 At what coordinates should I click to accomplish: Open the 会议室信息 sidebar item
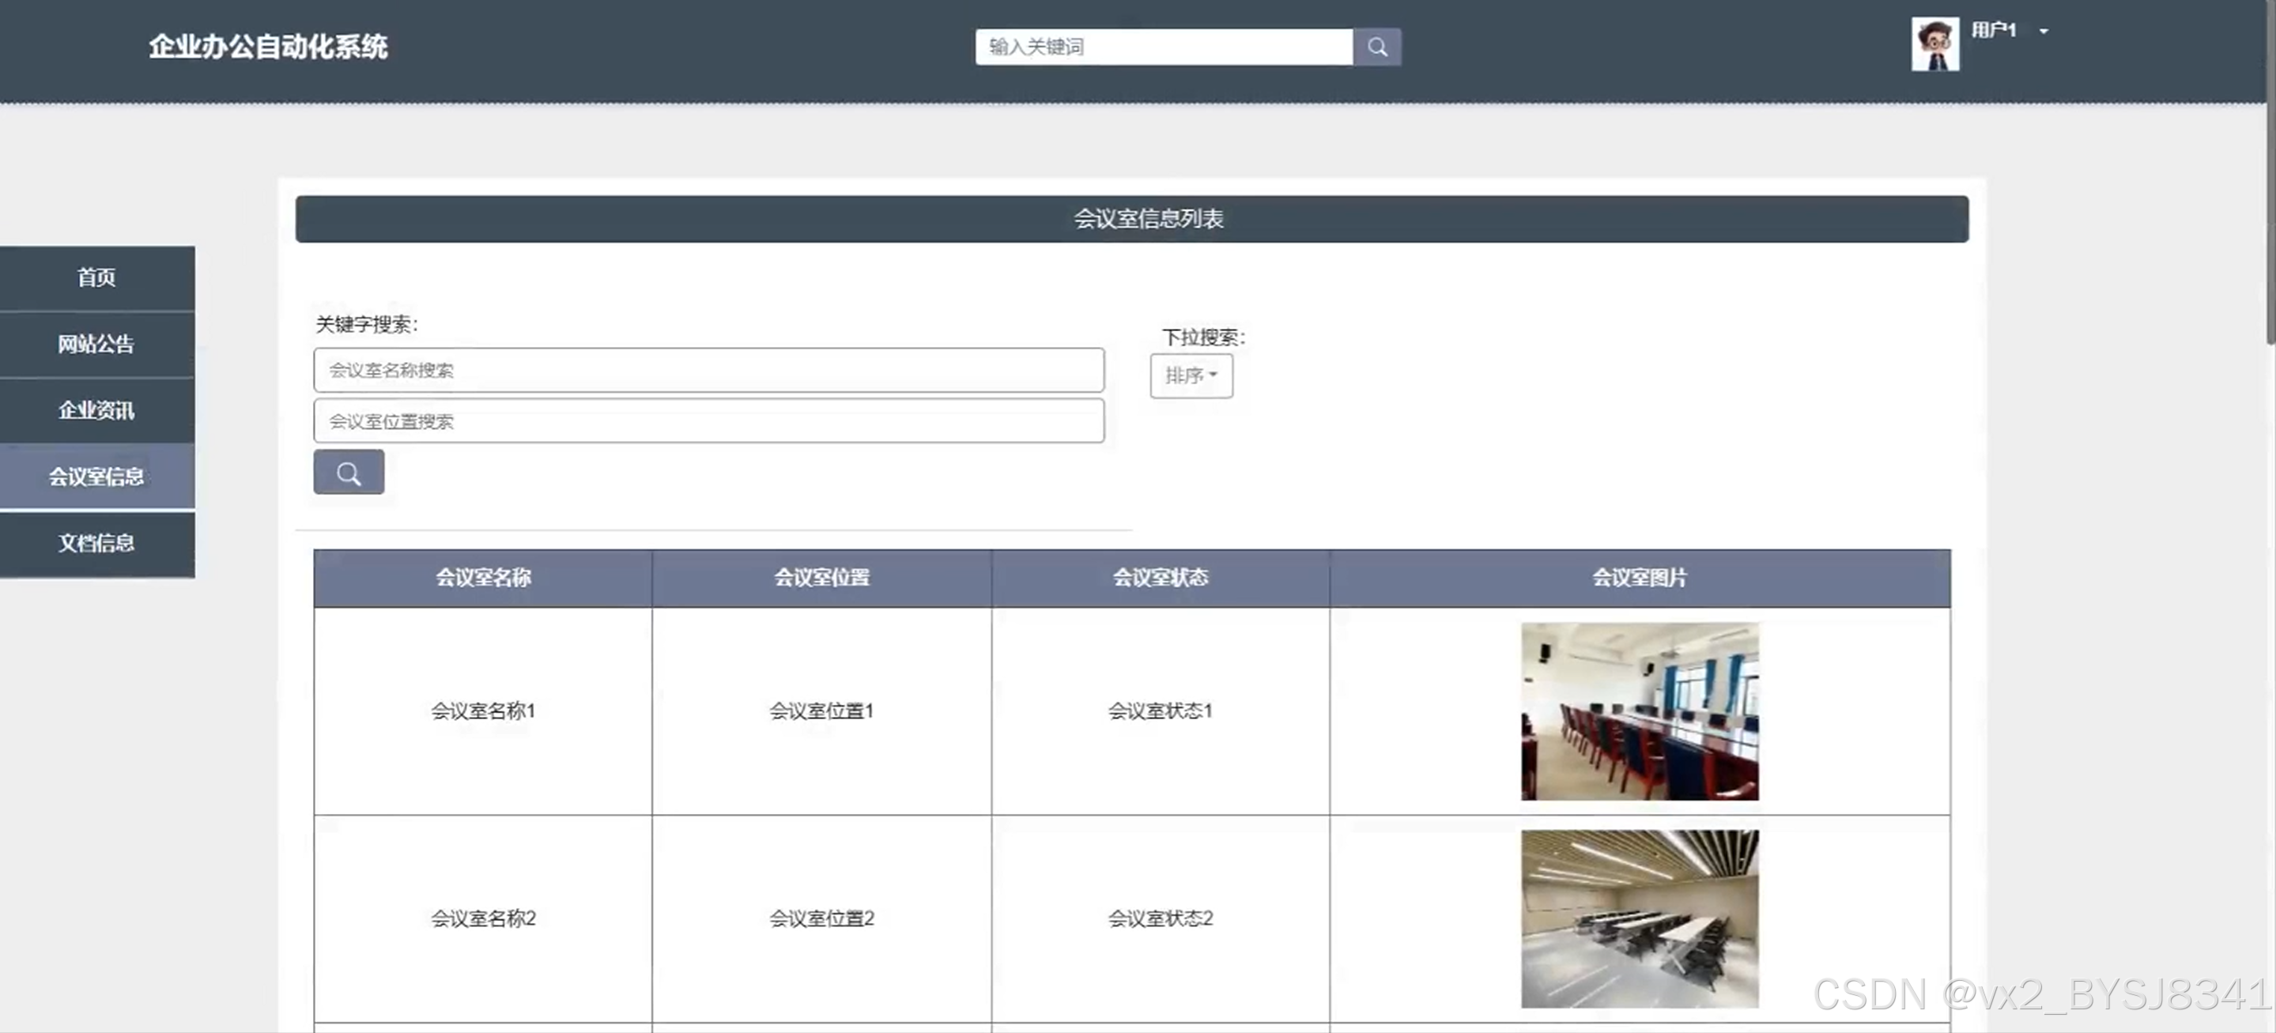tap(96, 477)
